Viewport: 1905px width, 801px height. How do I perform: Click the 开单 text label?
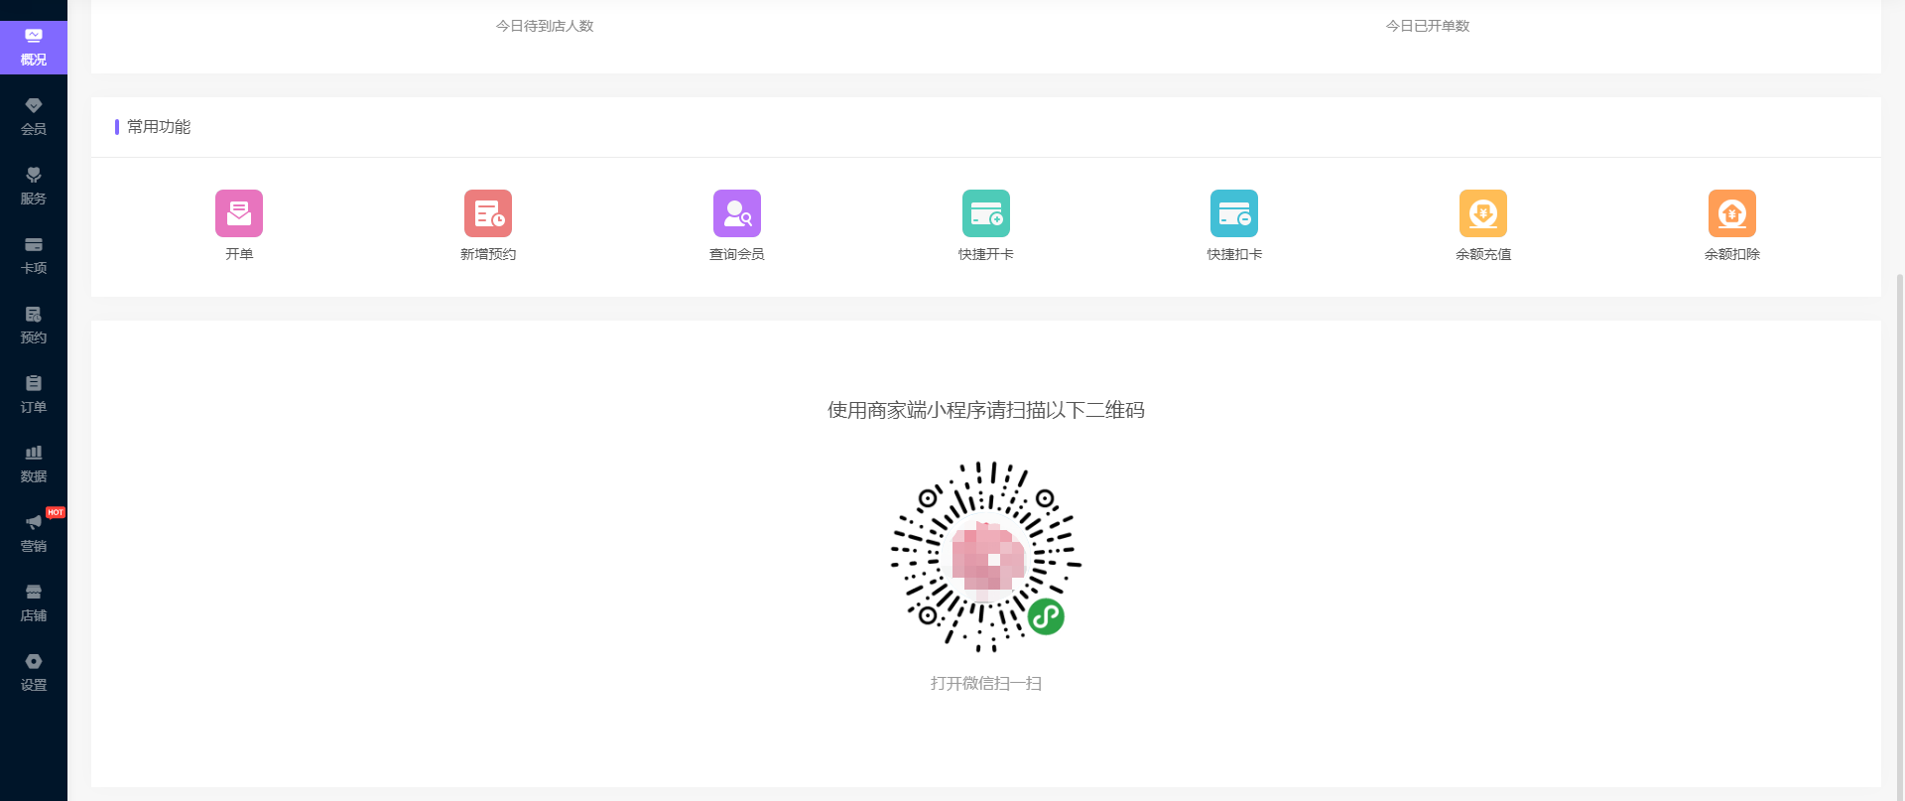tap(239, 254)
